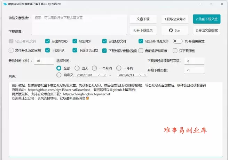Uncheck 导出MD文件 checkbox
This screenshot has height=160, width=228.
[x=104, y=41]
